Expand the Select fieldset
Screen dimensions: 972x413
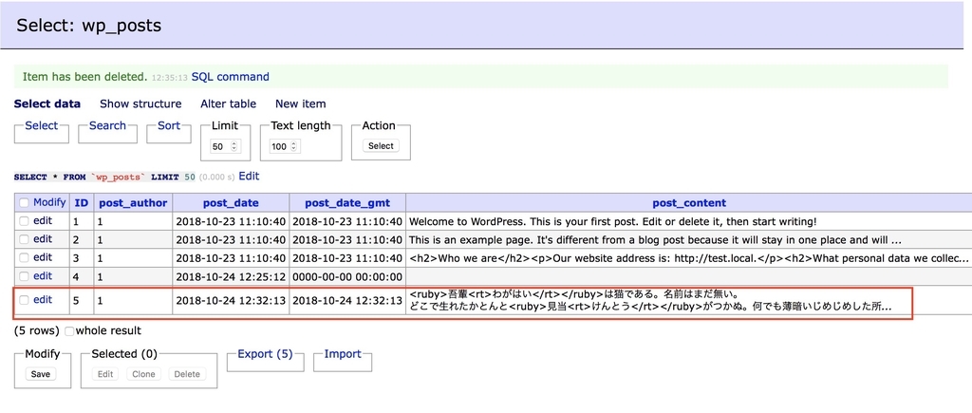pyautogui.click(x=42, y=126)
